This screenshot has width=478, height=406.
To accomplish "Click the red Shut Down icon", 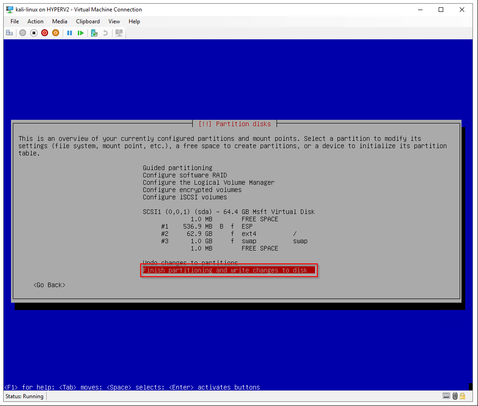I will coord(44,33).
